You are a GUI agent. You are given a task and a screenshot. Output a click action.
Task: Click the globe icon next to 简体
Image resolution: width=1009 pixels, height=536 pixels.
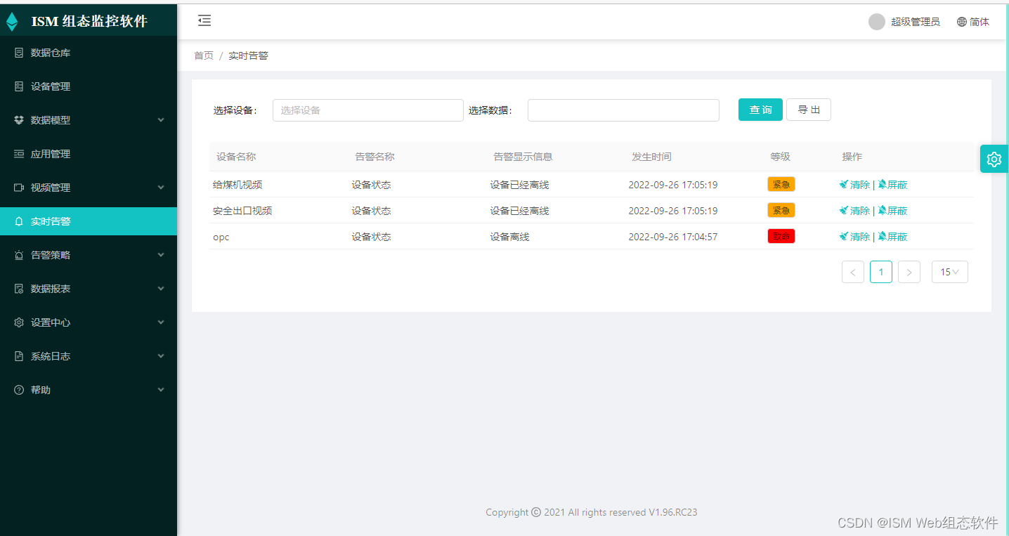pos(960,22)
